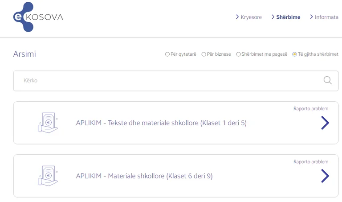Open the Informata menu item
The width and height of the screenshot is (342, 202).
[x=324, y=17]
